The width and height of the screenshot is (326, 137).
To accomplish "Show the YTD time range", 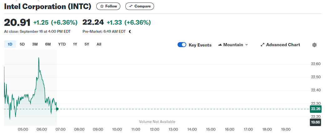I will tap(62, 44).
